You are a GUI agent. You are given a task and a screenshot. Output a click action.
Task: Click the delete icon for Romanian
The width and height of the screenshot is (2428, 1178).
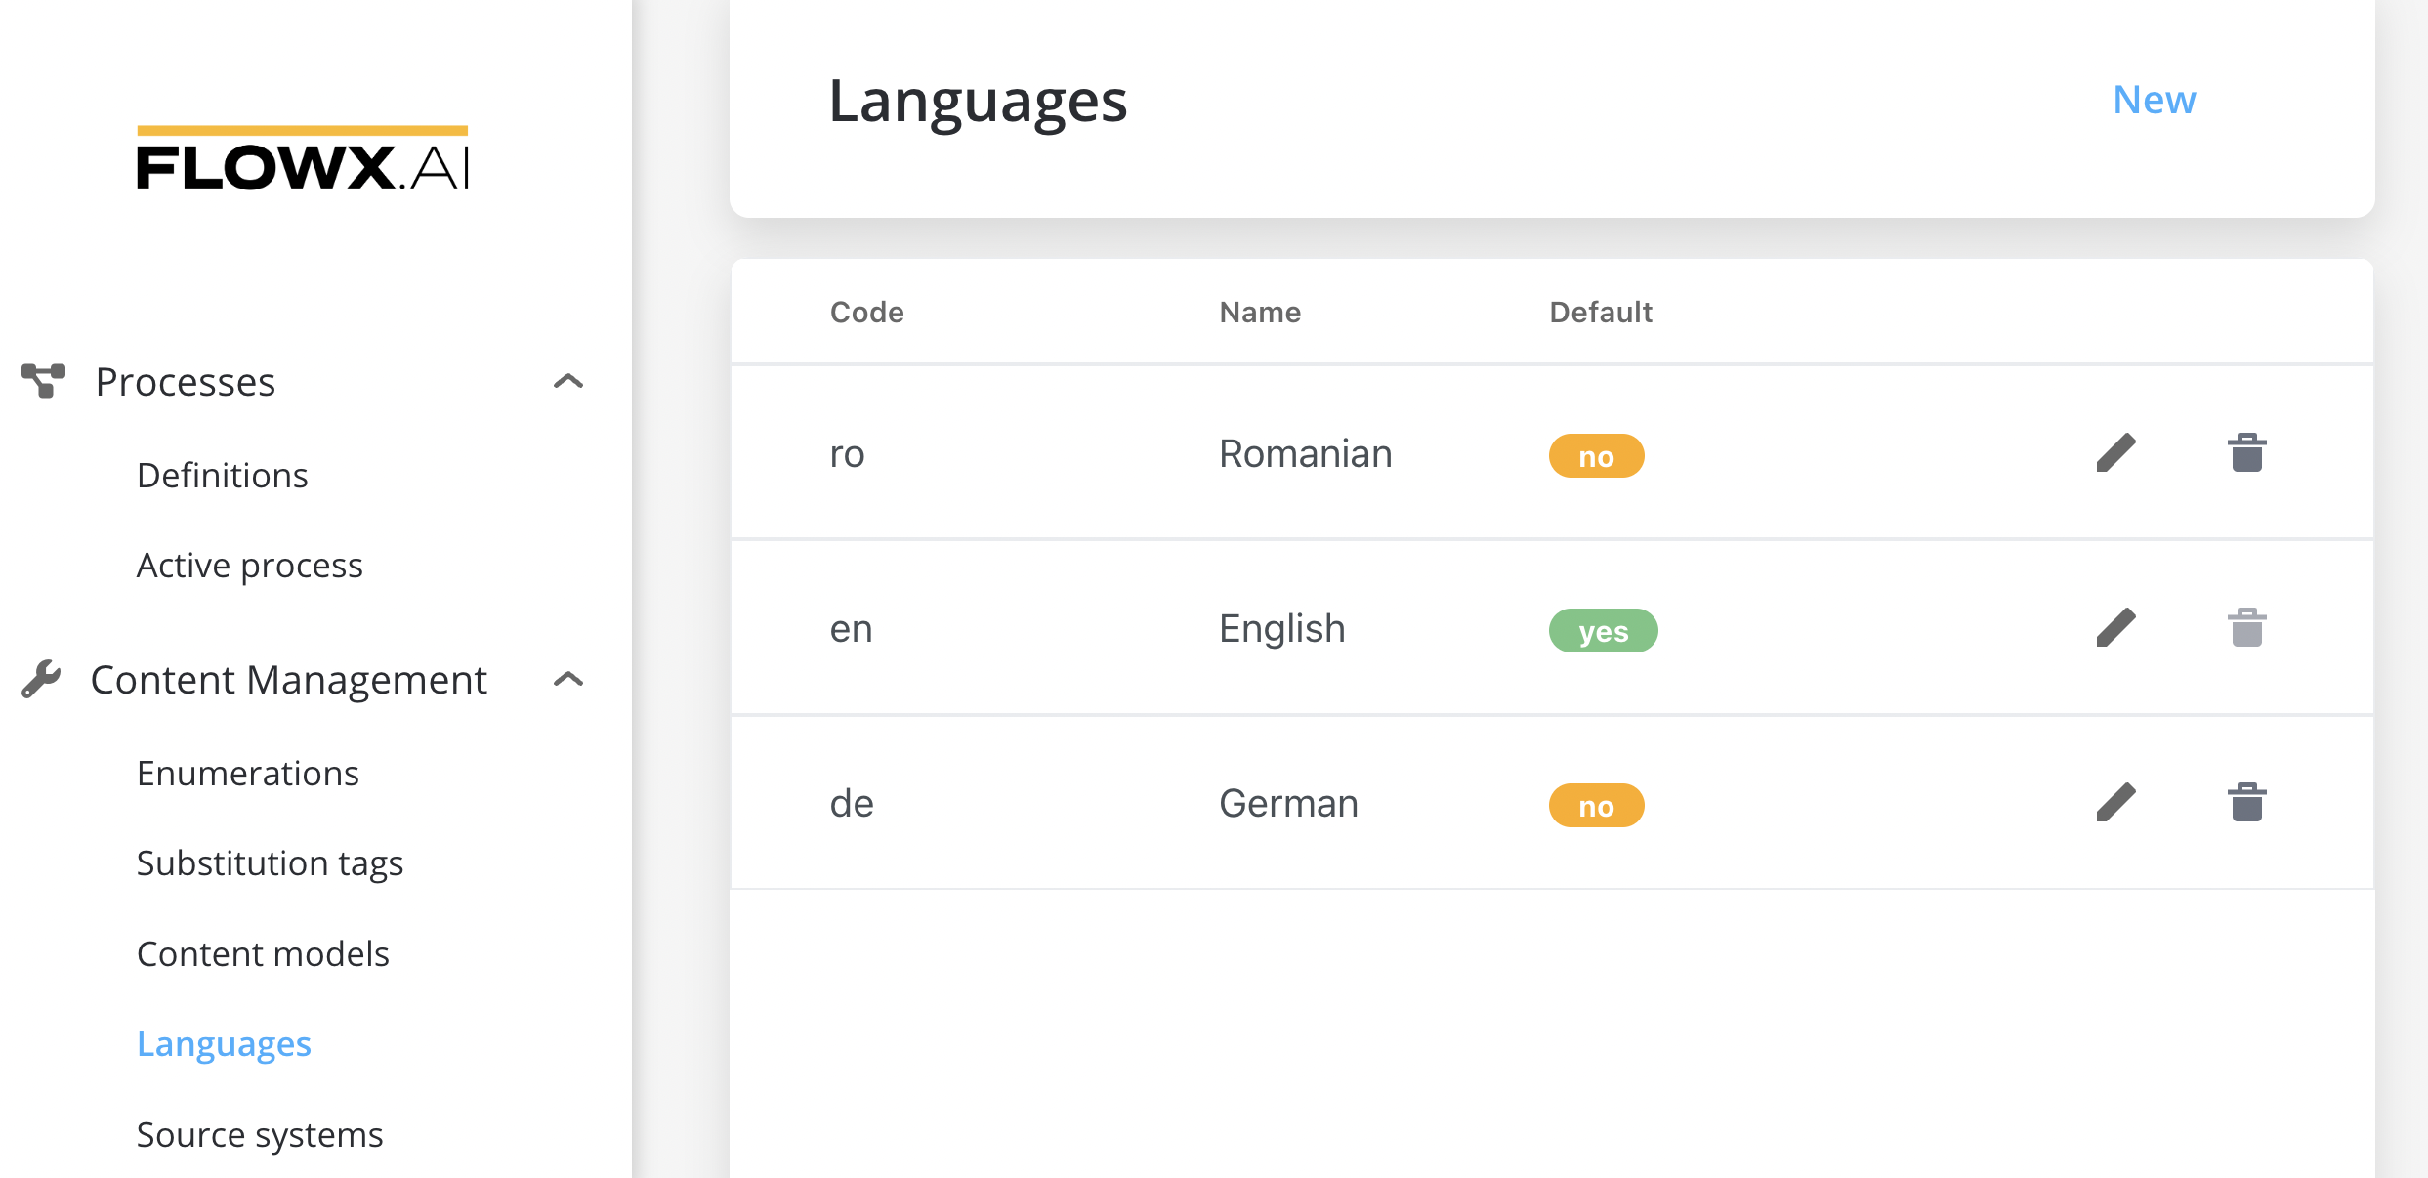coord(2247,453)
